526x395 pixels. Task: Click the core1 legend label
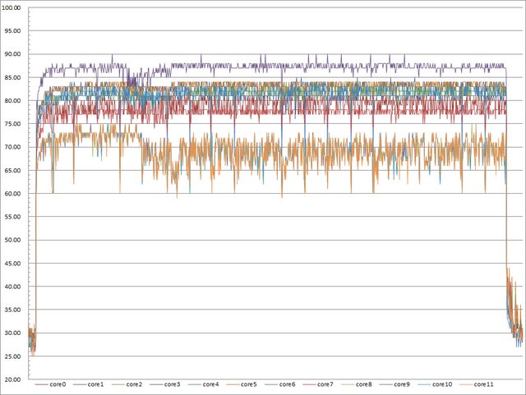pos(96,384)
